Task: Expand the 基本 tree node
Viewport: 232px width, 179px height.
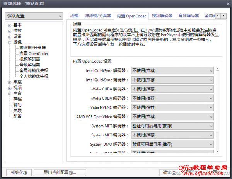Action: coord(9,25)
